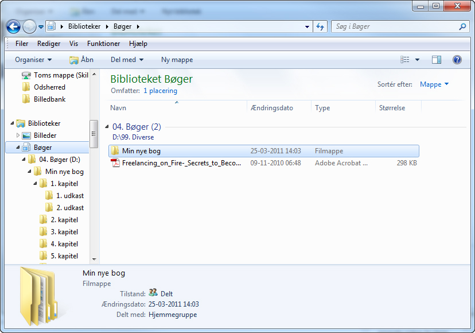The image size is (475, 333).
Task: Open the blue Help question mark icon
Action: pos(457,60)
